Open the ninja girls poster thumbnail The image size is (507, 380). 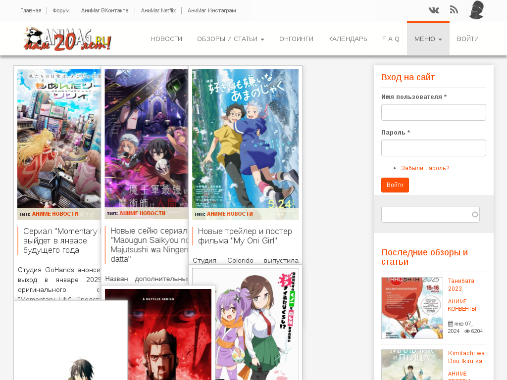[257, 324]
